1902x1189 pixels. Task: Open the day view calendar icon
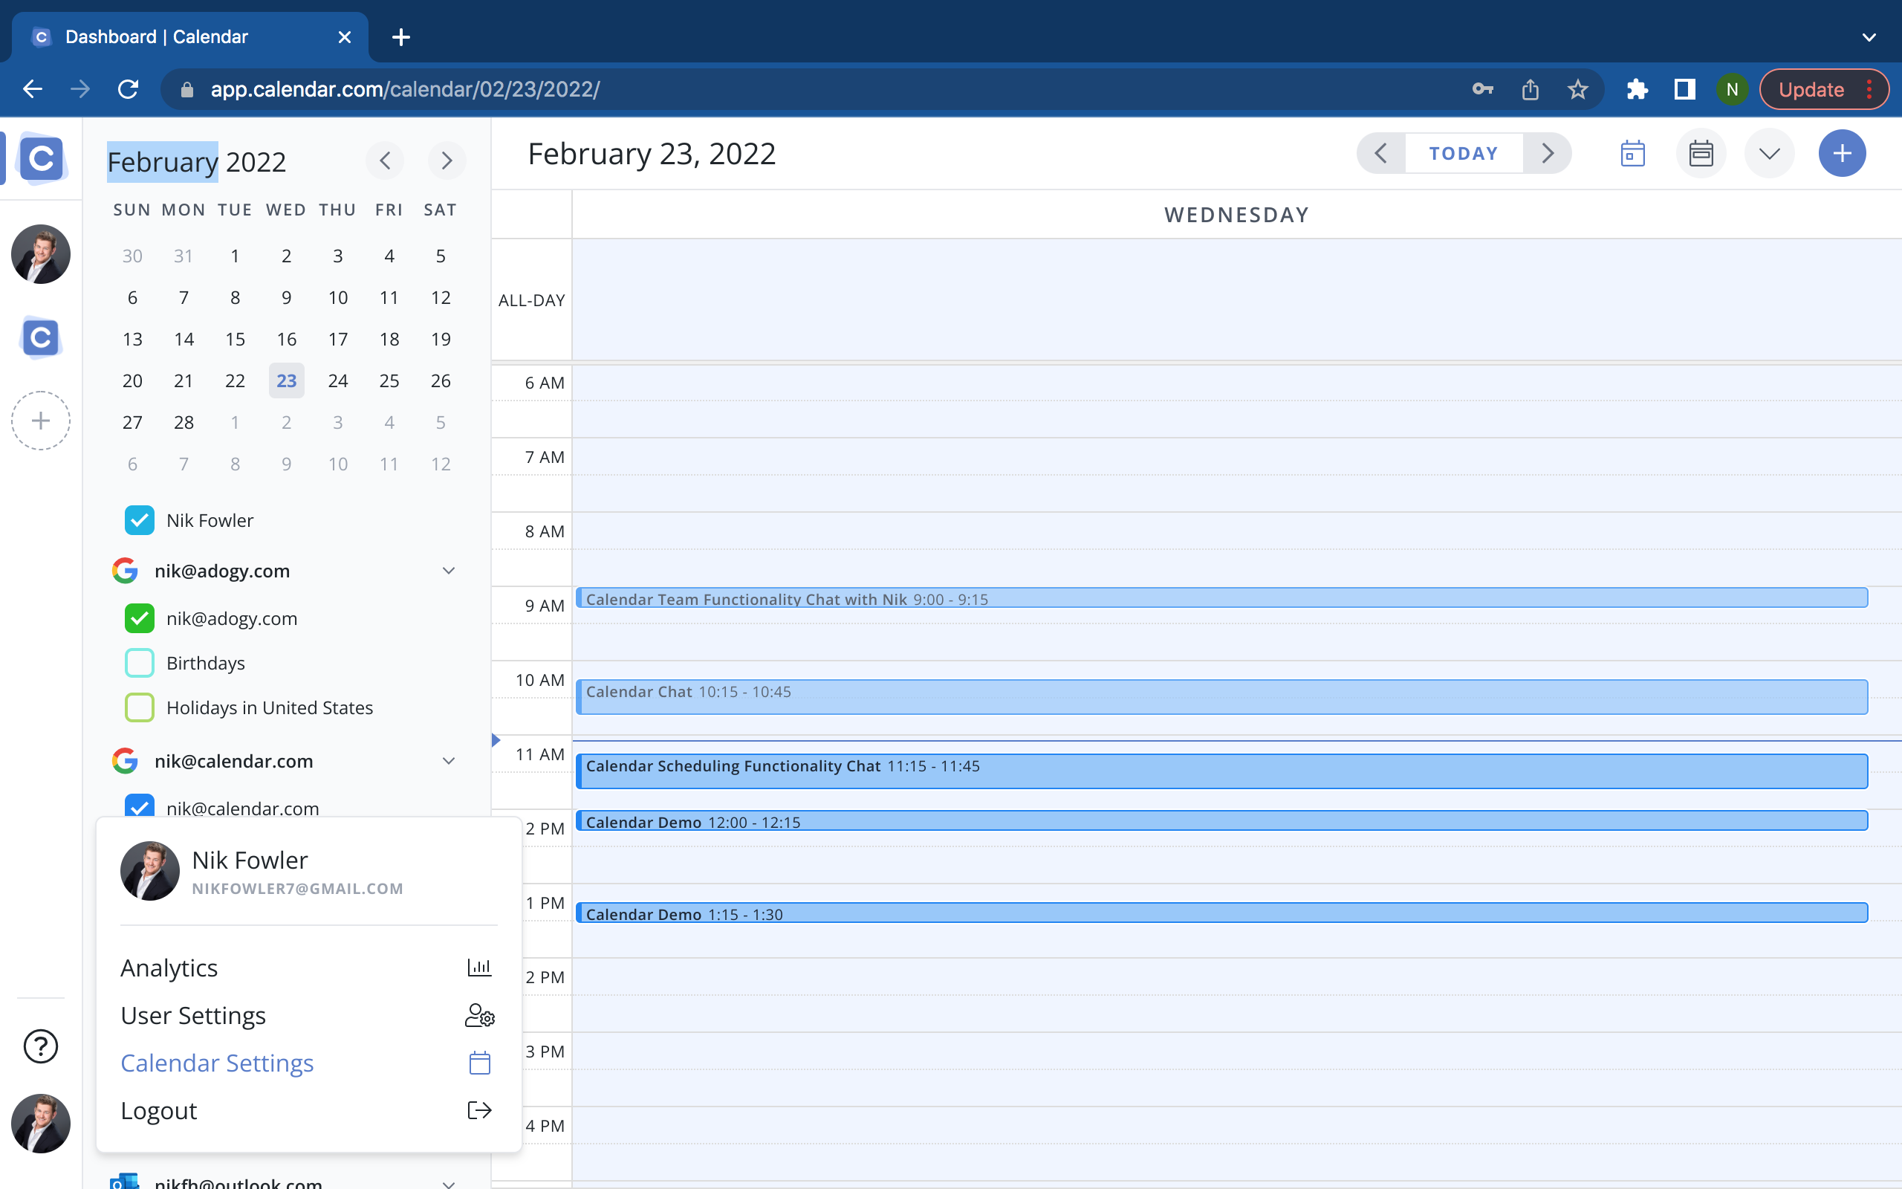tap(1632, 153)
